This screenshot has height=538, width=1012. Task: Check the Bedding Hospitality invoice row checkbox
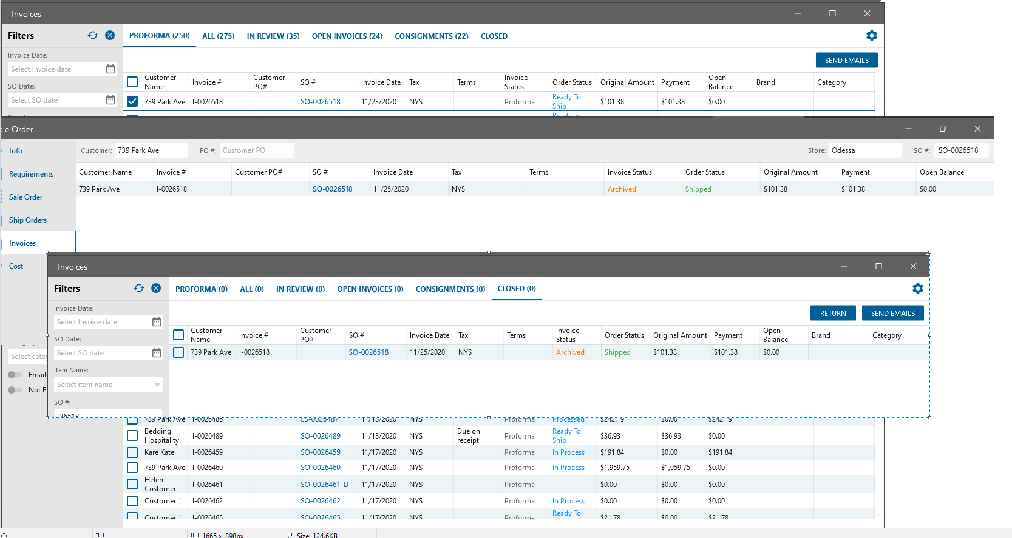tap(132, 435)
